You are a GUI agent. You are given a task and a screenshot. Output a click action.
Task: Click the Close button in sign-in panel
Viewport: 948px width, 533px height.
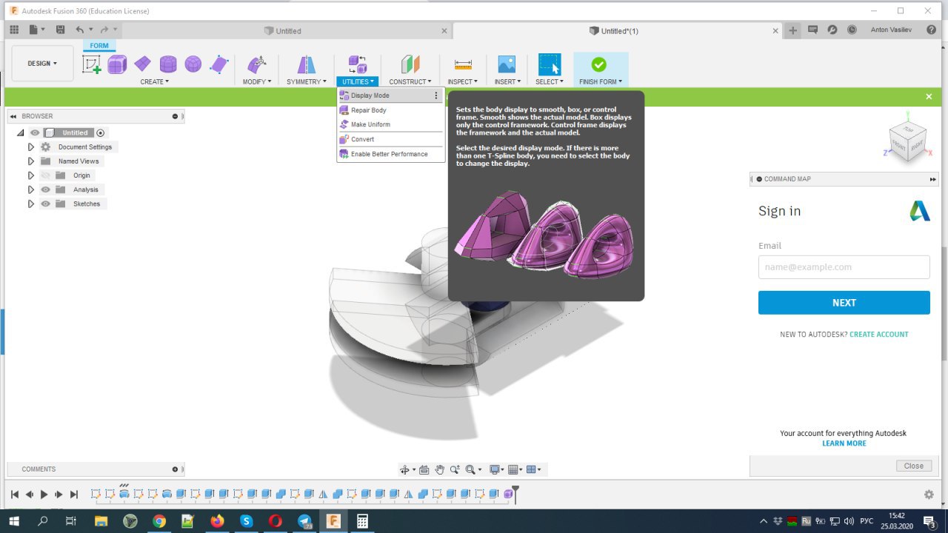pos(914,466)
